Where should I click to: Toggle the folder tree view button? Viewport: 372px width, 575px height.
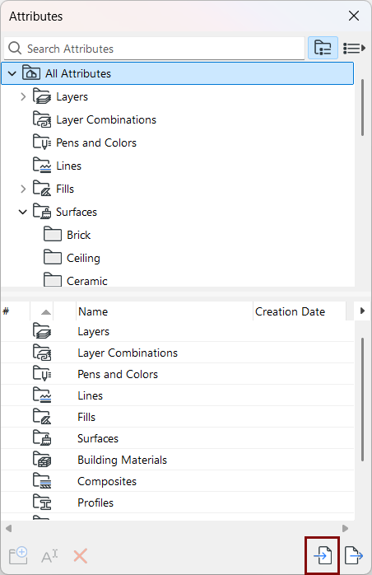click(323, 48)
